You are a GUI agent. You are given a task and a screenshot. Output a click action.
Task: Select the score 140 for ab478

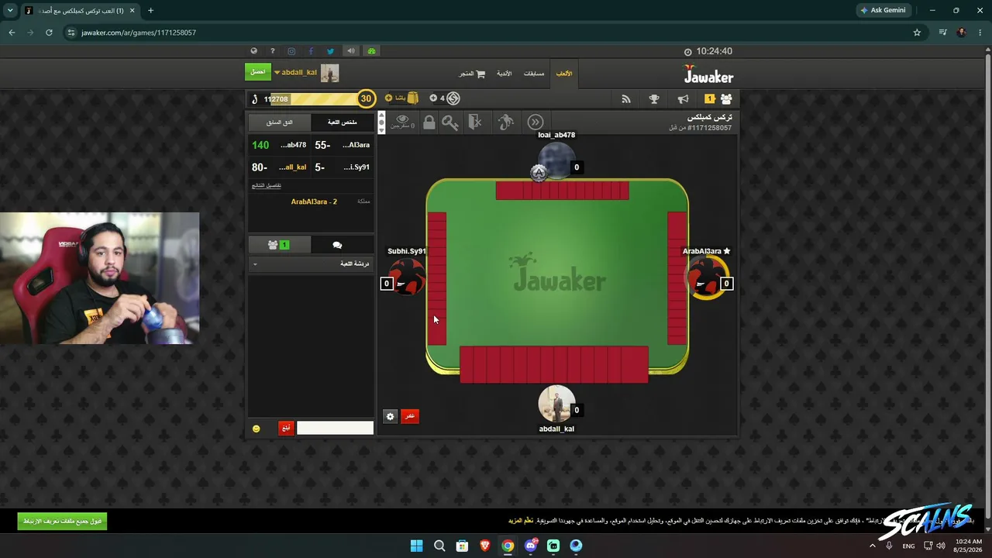tap(260, 145)
